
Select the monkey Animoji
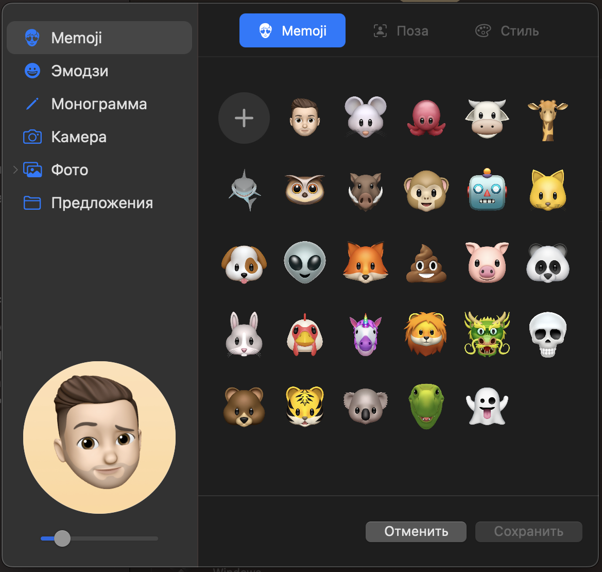click(x=426, y=191)
